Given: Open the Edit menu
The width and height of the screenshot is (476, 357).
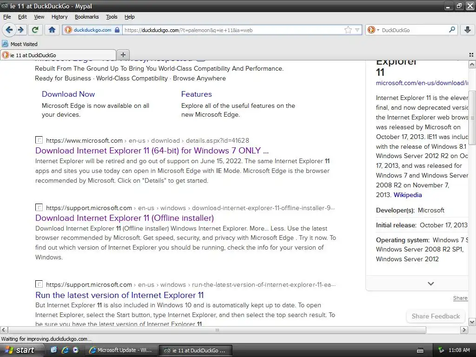Looking at the screenshot, I should (22, 17).
